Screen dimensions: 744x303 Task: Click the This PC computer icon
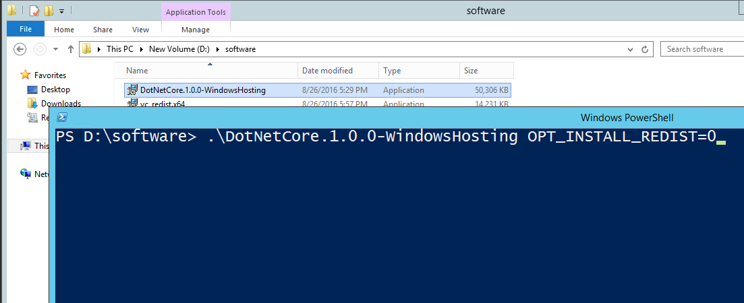pos(26,146)
